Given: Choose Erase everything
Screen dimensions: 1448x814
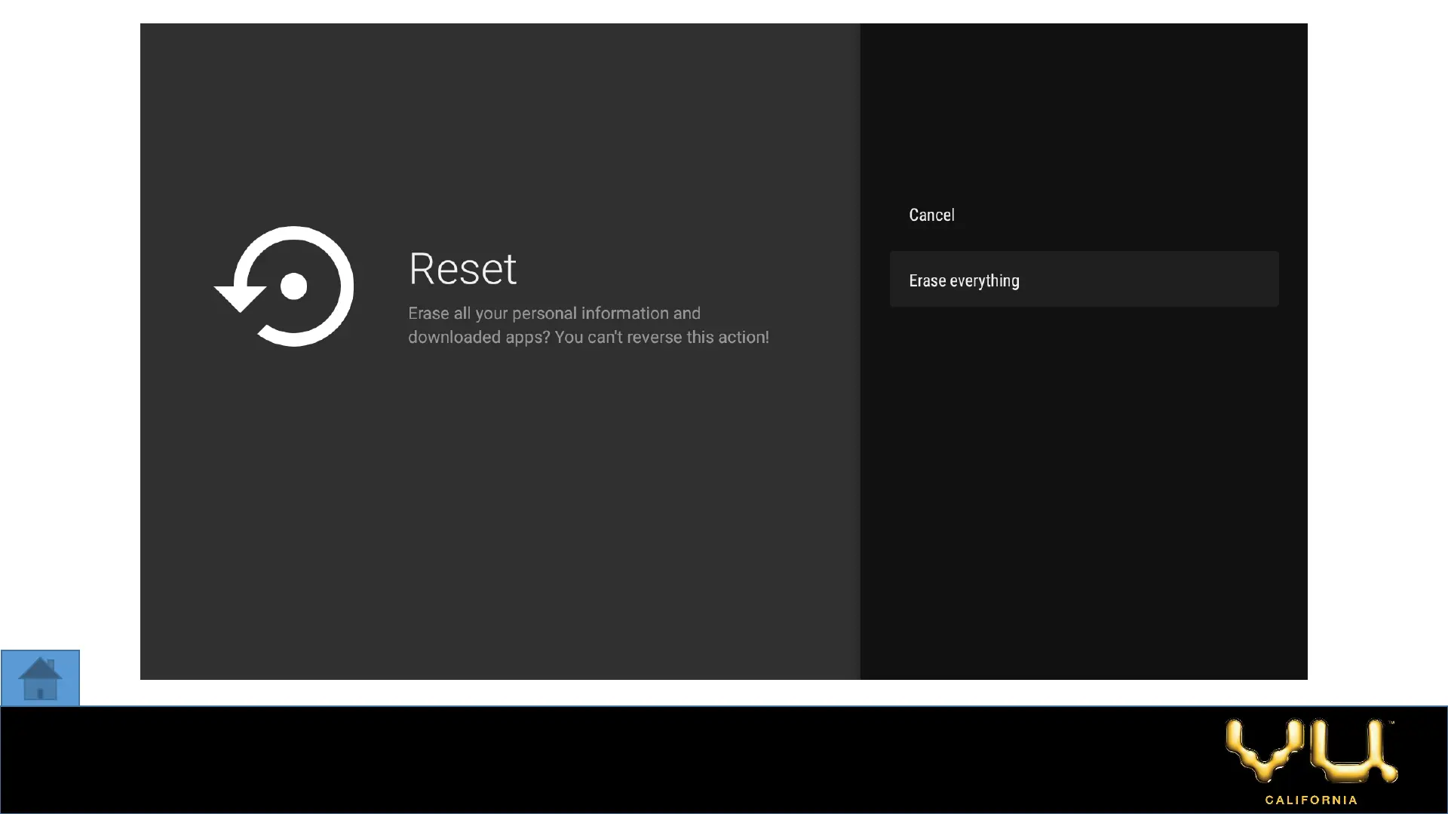Looking at the screenshot, I should (964, 280).
